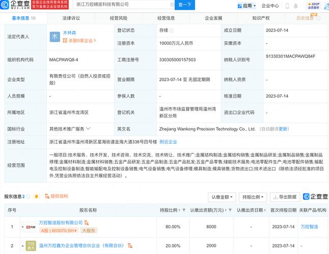Expand the 其他技术推广服务 industry chevron
This screenshot has width=329, height=254.
[88, 129]
